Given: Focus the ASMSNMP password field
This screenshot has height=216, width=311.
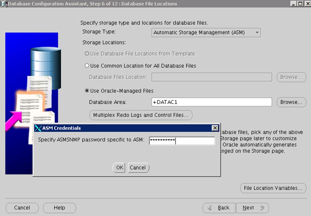Looking at the screenshot, I should (x=182, y=141).
